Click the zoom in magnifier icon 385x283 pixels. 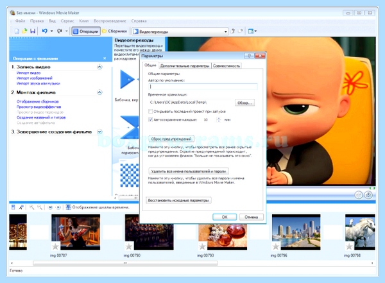click(x=31, y=207)
